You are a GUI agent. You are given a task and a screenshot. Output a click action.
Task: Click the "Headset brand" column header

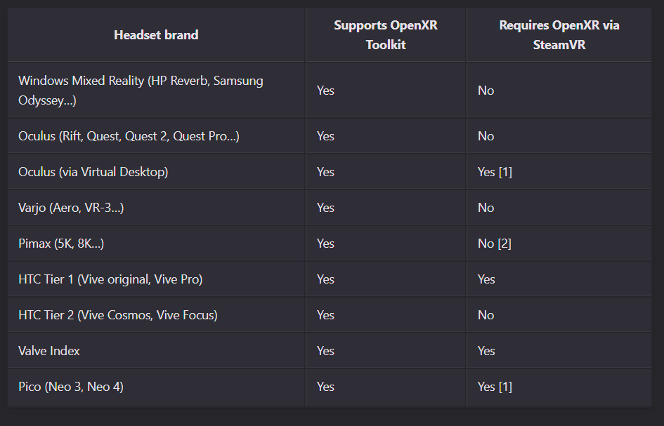point(156,34)
